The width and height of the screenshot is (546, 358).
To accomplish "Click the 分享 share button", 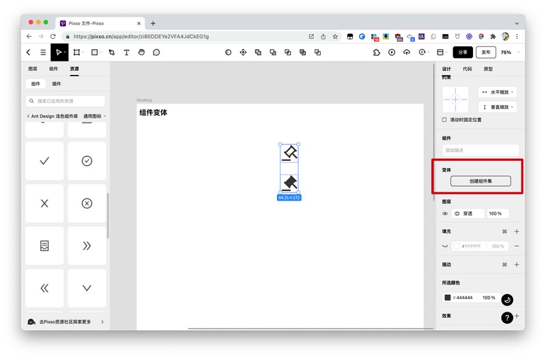I will point(463,53).
